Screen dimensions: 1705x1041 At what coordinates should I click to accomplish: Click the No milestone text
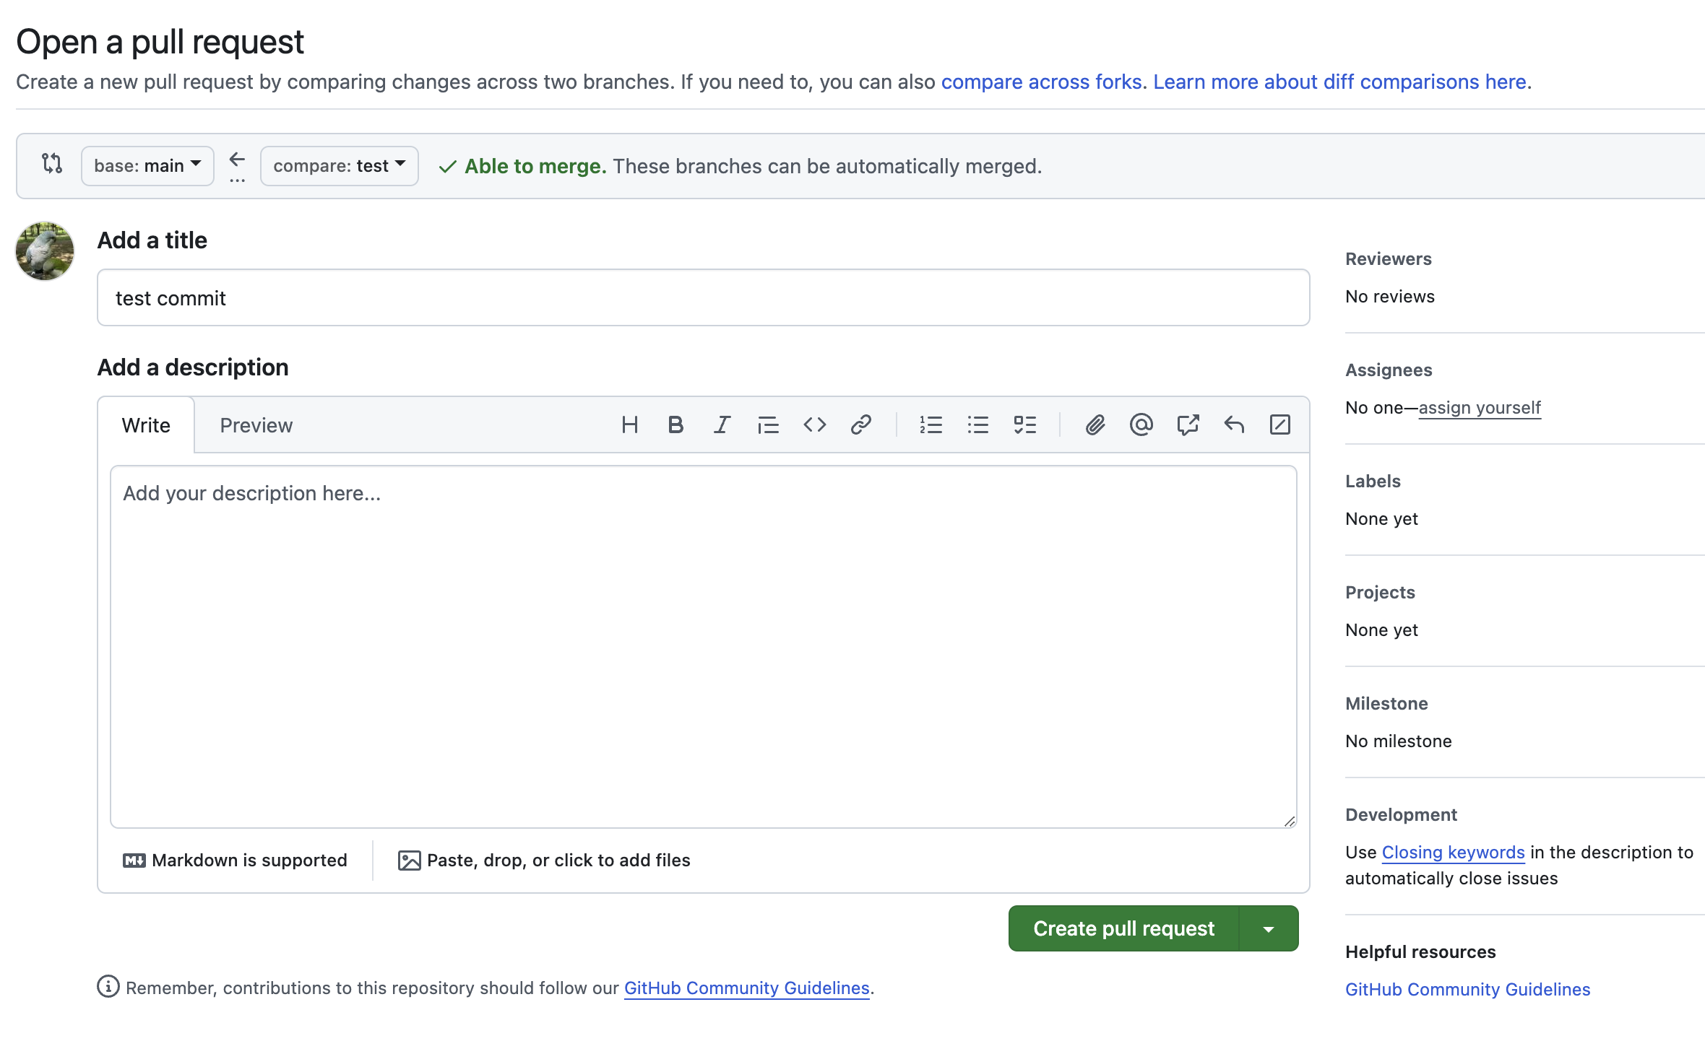click(x=1399, y=741)
